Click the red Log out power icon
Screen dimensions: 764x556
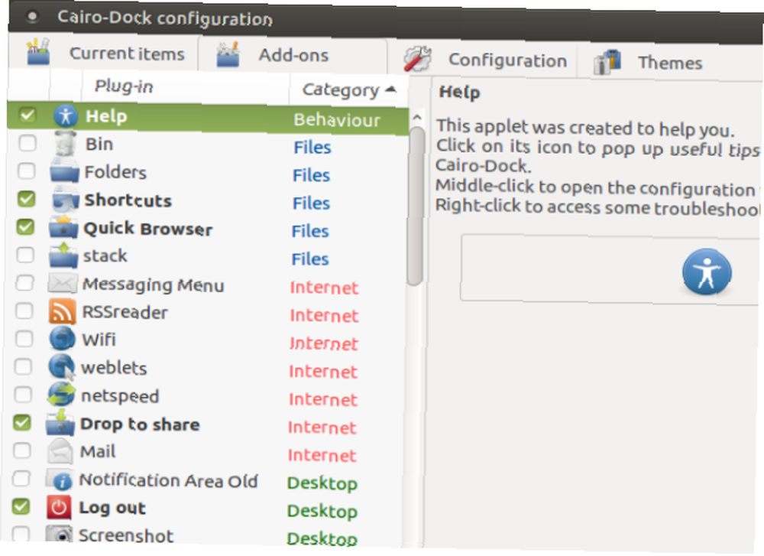[59, 507]
